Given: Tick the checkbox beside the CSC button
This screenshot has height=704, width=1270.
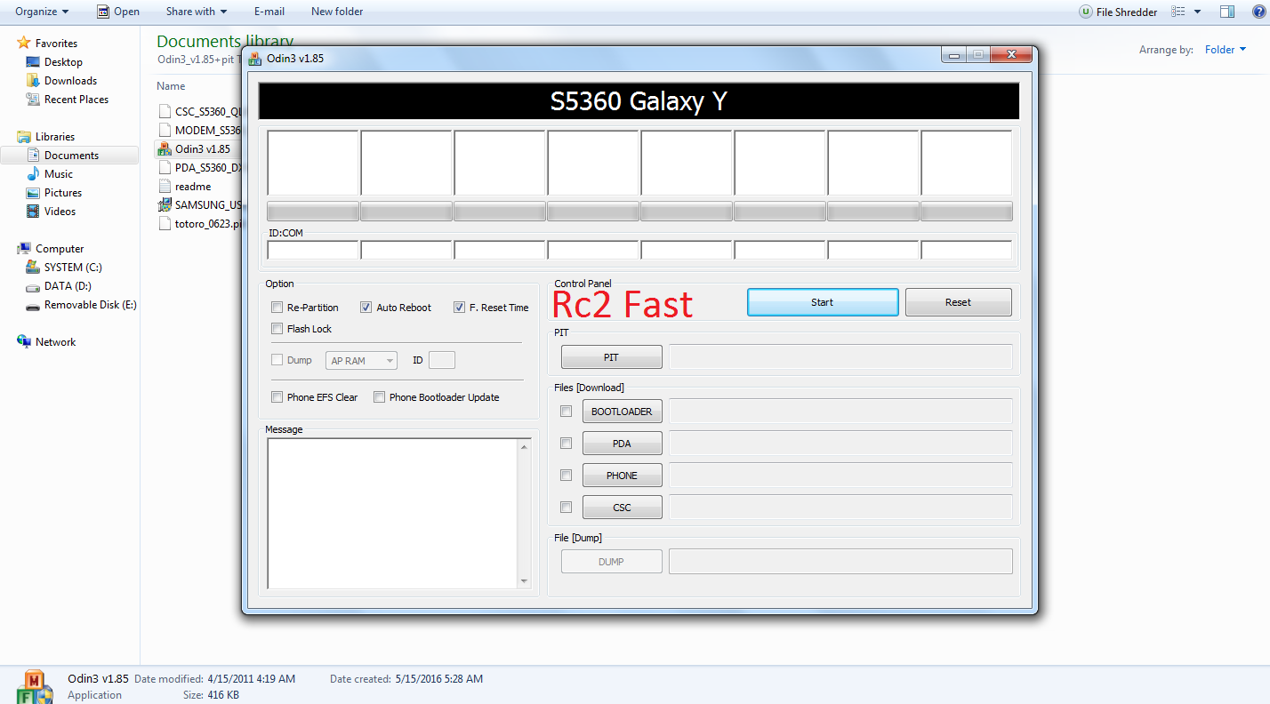Looking at the screenshot, I should pyautogui.click(x=566, y=507).
